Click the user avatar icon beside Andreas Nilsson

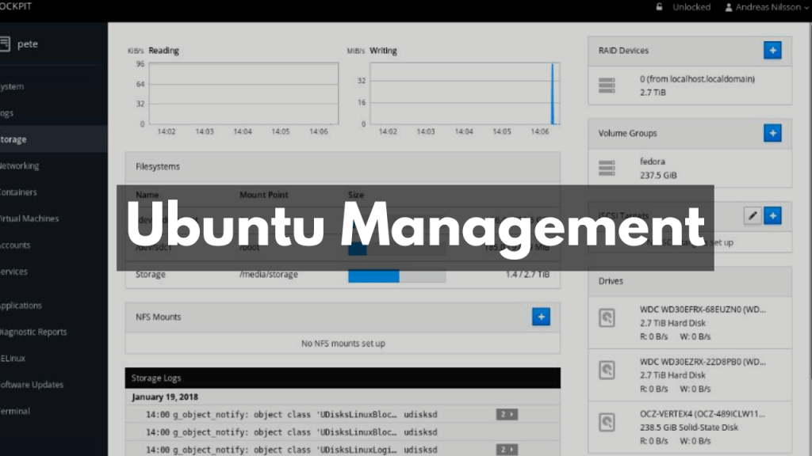click(729, 7)
